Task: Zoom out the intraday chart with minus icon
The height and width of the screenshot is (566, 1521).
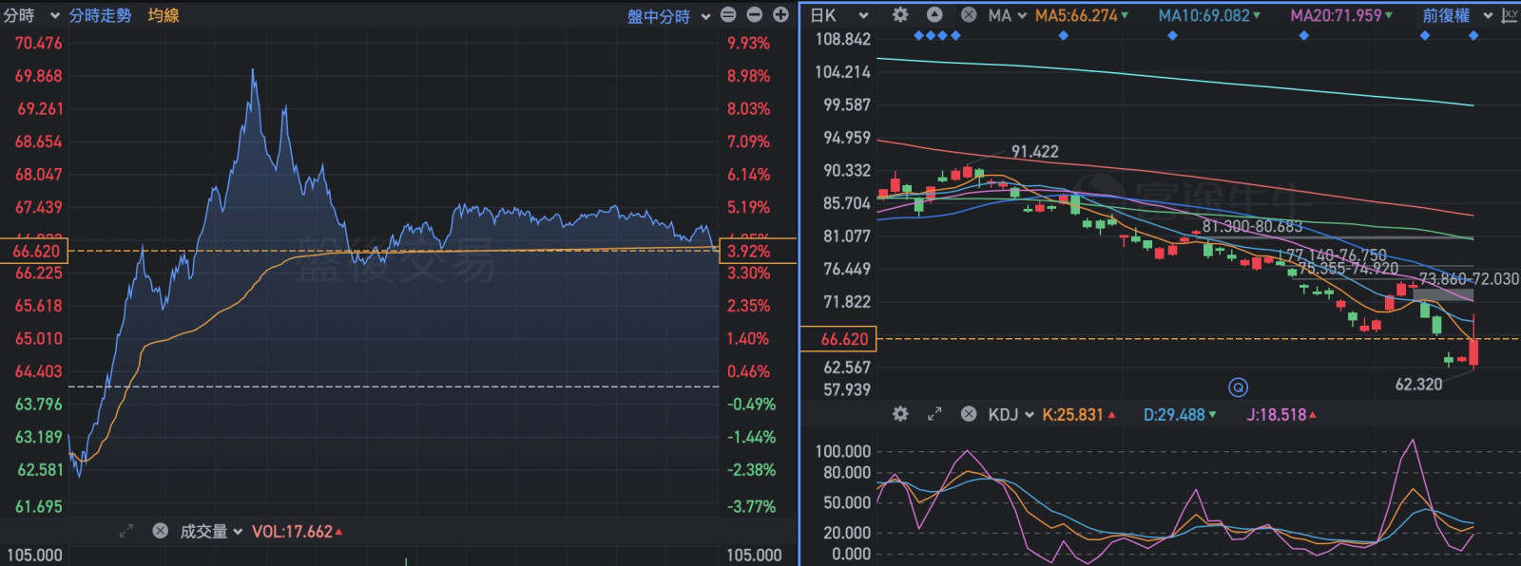Action: coord(754,15)
